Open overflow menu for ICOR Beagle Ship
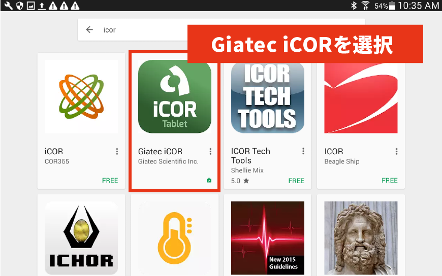The height and width of the screenshot is (276, 442). pyautogui.click(x=396, y=152)
